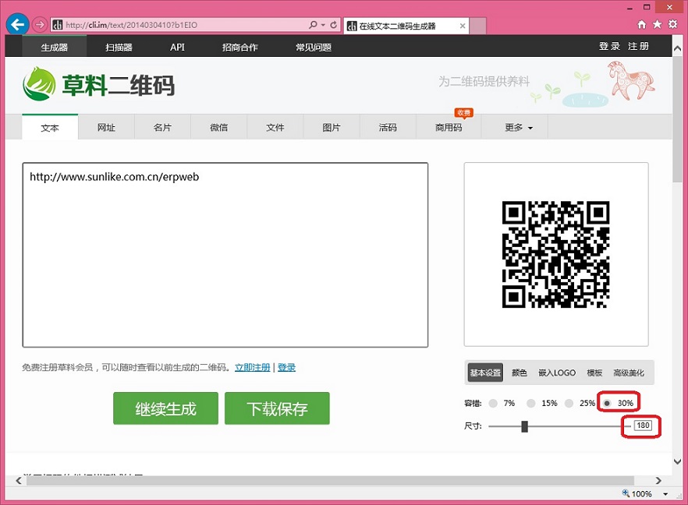The image size is (688, 505).
Task: Follow the 立即注册 link
Action: pos(252,367)
